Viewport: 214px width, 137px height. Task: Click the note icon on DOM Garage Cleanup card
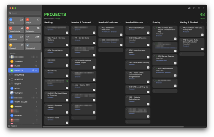(x=175, y=63)
